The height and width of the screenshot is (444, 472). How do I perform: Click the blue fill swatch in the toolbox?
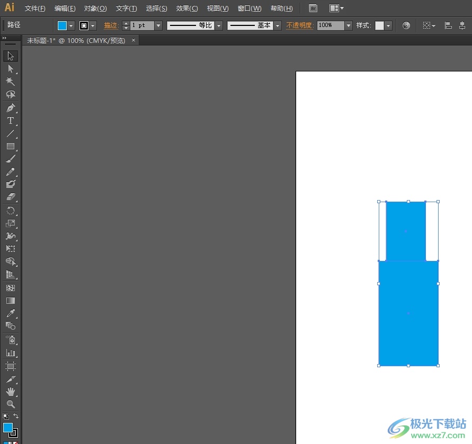coord(8,427)
